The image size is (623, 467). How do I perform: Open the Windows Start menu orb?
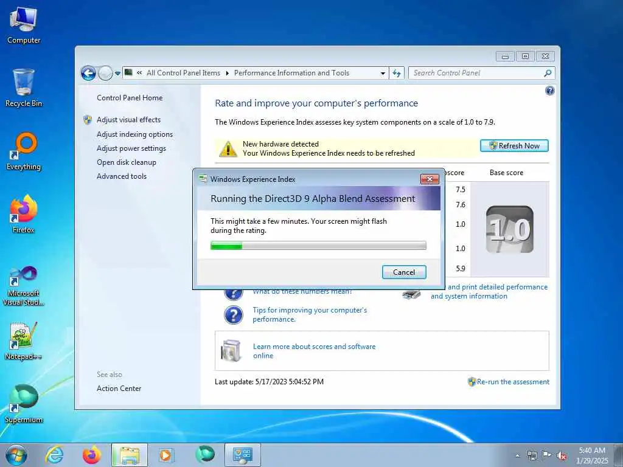point(16,455)
